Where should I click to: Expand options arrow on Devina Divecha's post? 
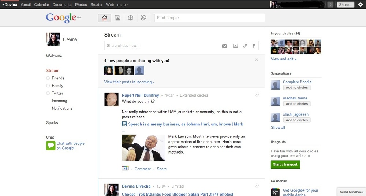[257, 185]
